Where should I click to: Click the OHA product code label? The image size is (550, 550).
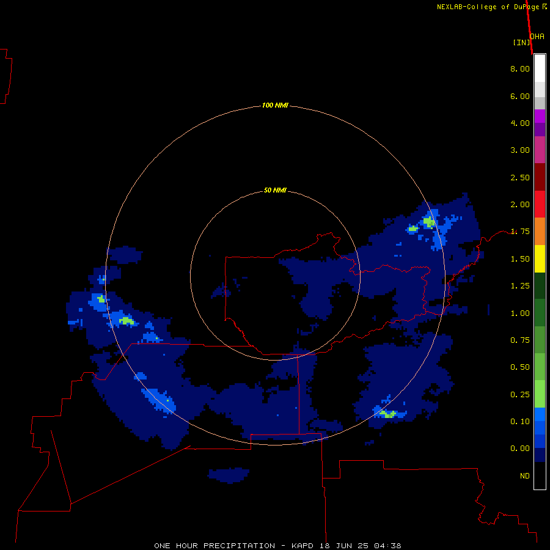click(538, 36)
